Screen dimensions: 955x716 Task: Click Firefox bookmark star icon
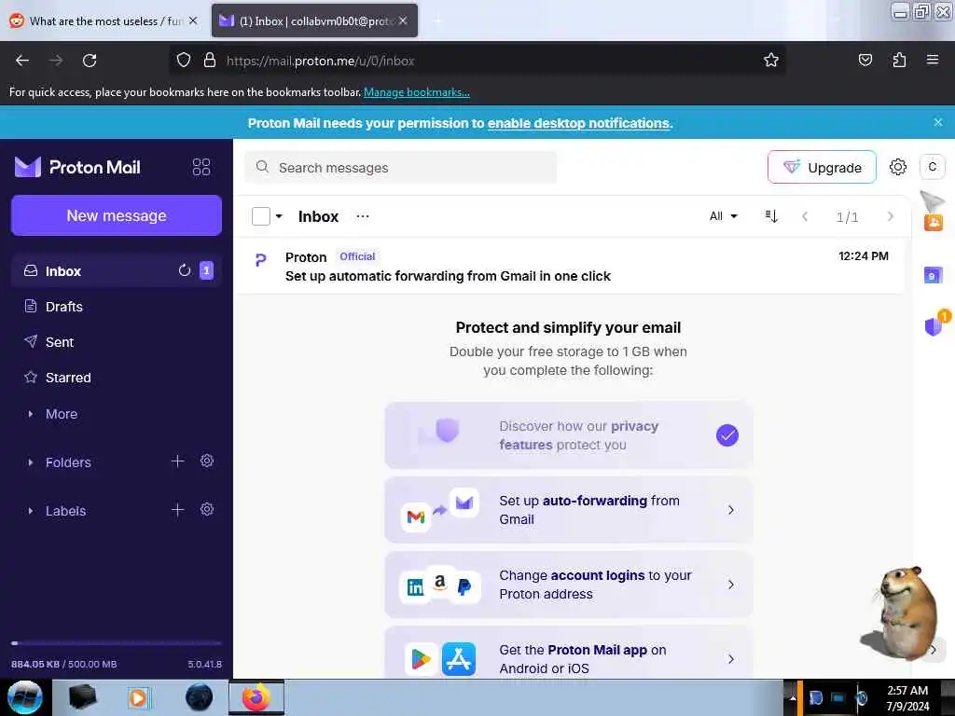(x=771, y=61)
